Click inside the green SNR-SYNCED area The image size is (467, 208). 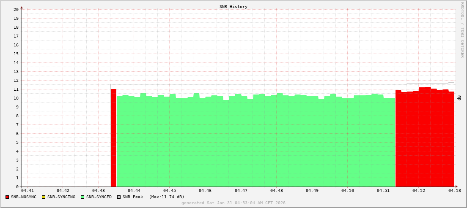[254, 143]
